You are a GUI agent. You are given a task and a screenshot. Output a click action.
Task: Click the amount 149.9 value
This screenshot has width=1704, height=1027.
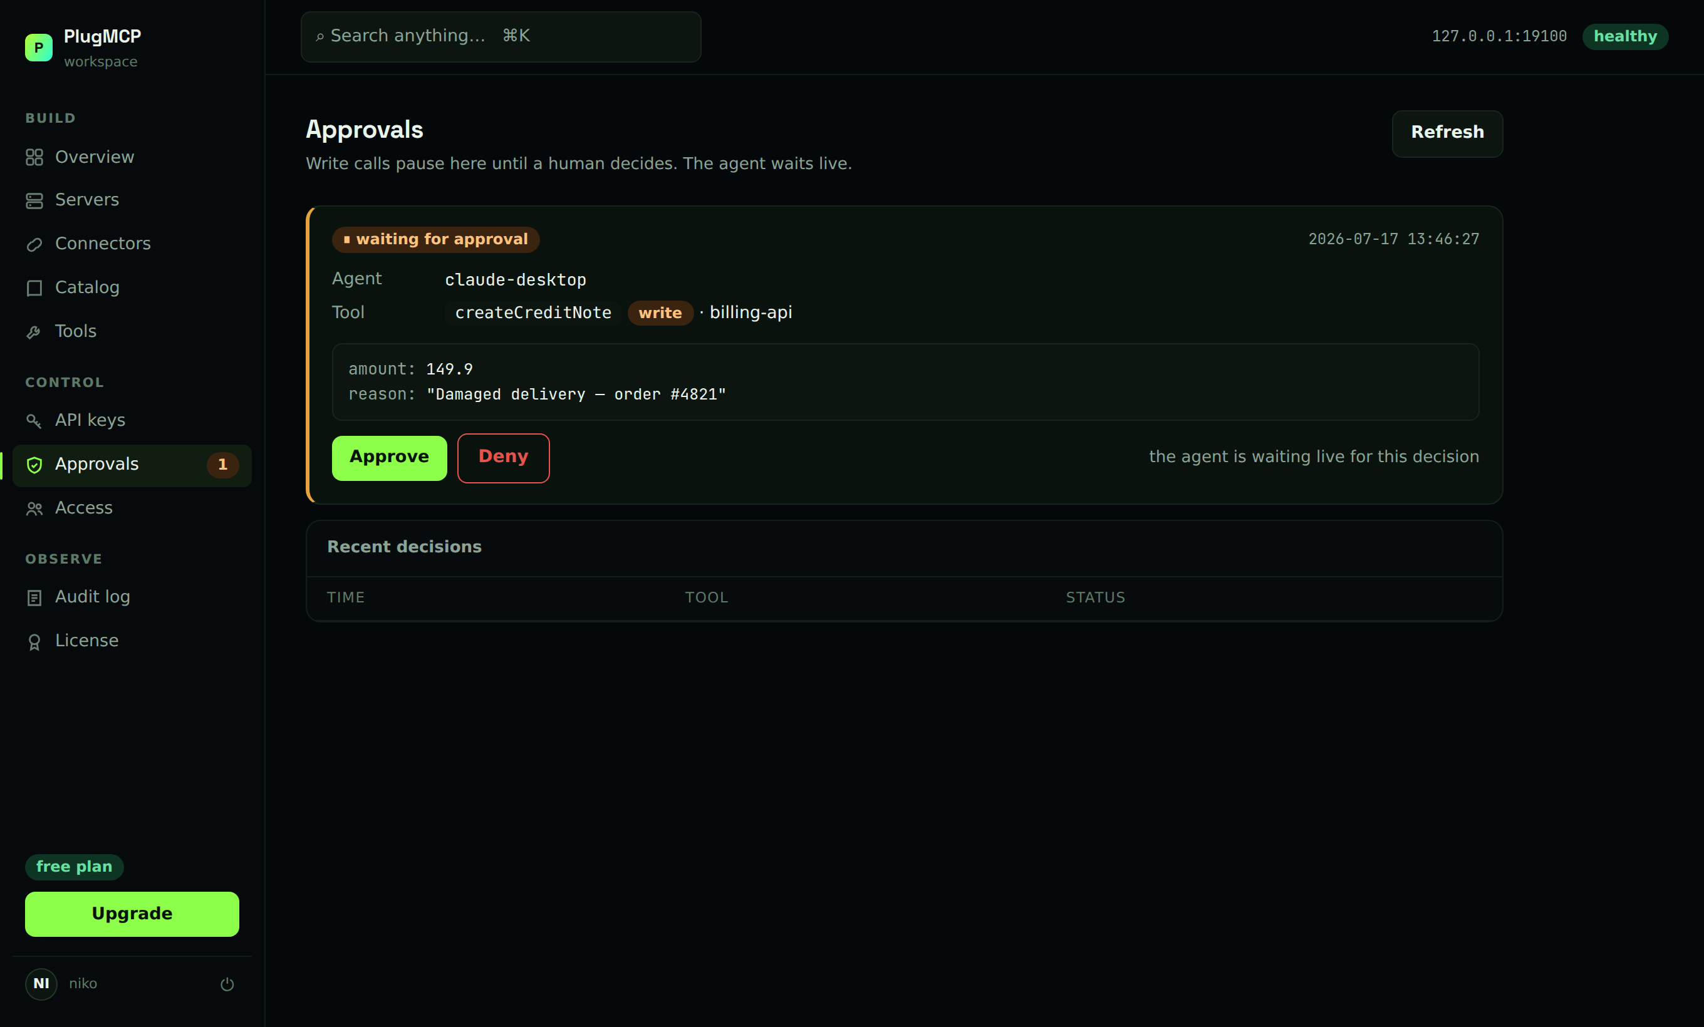tap(450, 369)
